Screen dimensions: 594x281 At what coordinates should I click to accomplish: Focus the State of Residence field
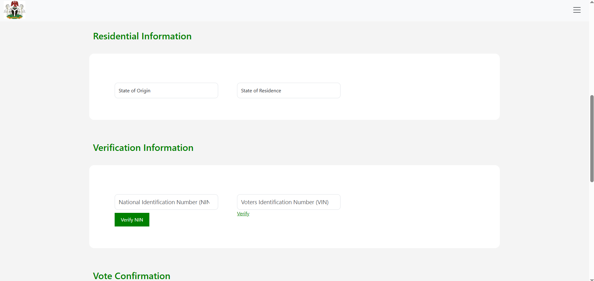click(289, 90)
